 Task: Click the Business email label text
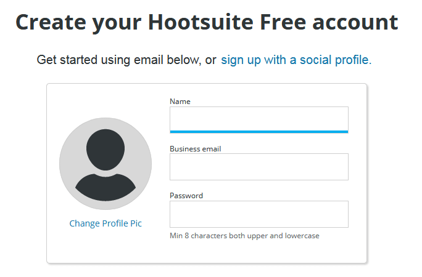click(195, 148)
